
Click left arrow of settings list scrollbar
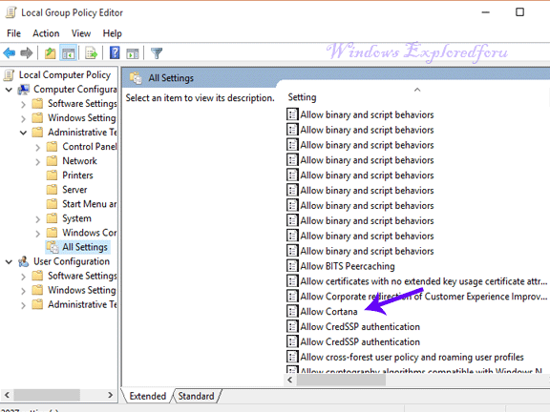(290, 380)
